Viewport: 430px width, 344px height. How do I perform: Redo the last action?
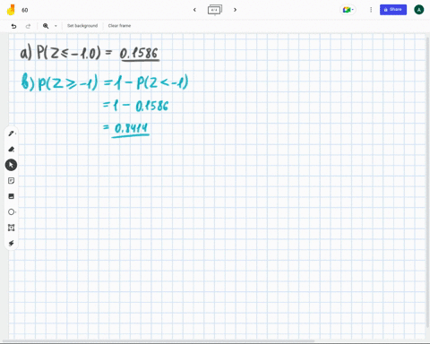click(28, 26)
